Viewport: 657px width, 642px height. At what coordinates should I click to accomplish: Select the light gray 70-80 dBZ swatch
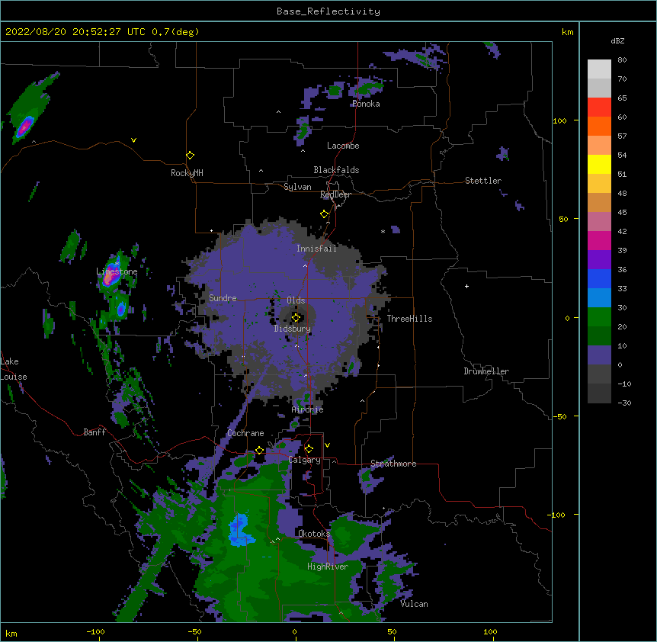click(x=599, y=69)
